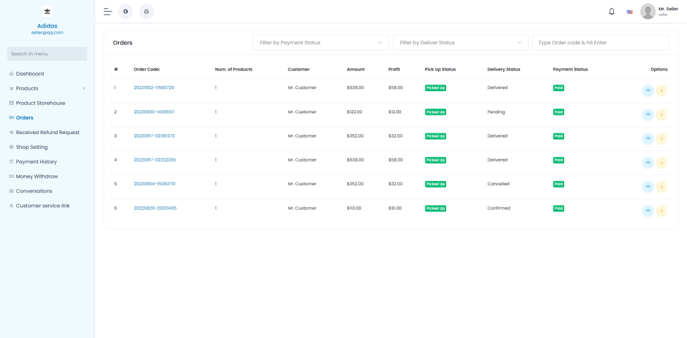Image resolution: width=687 pixels, height=338 pixels.
Task: Download invoice for order 20220829-20201435
Action: pos(662,211)
